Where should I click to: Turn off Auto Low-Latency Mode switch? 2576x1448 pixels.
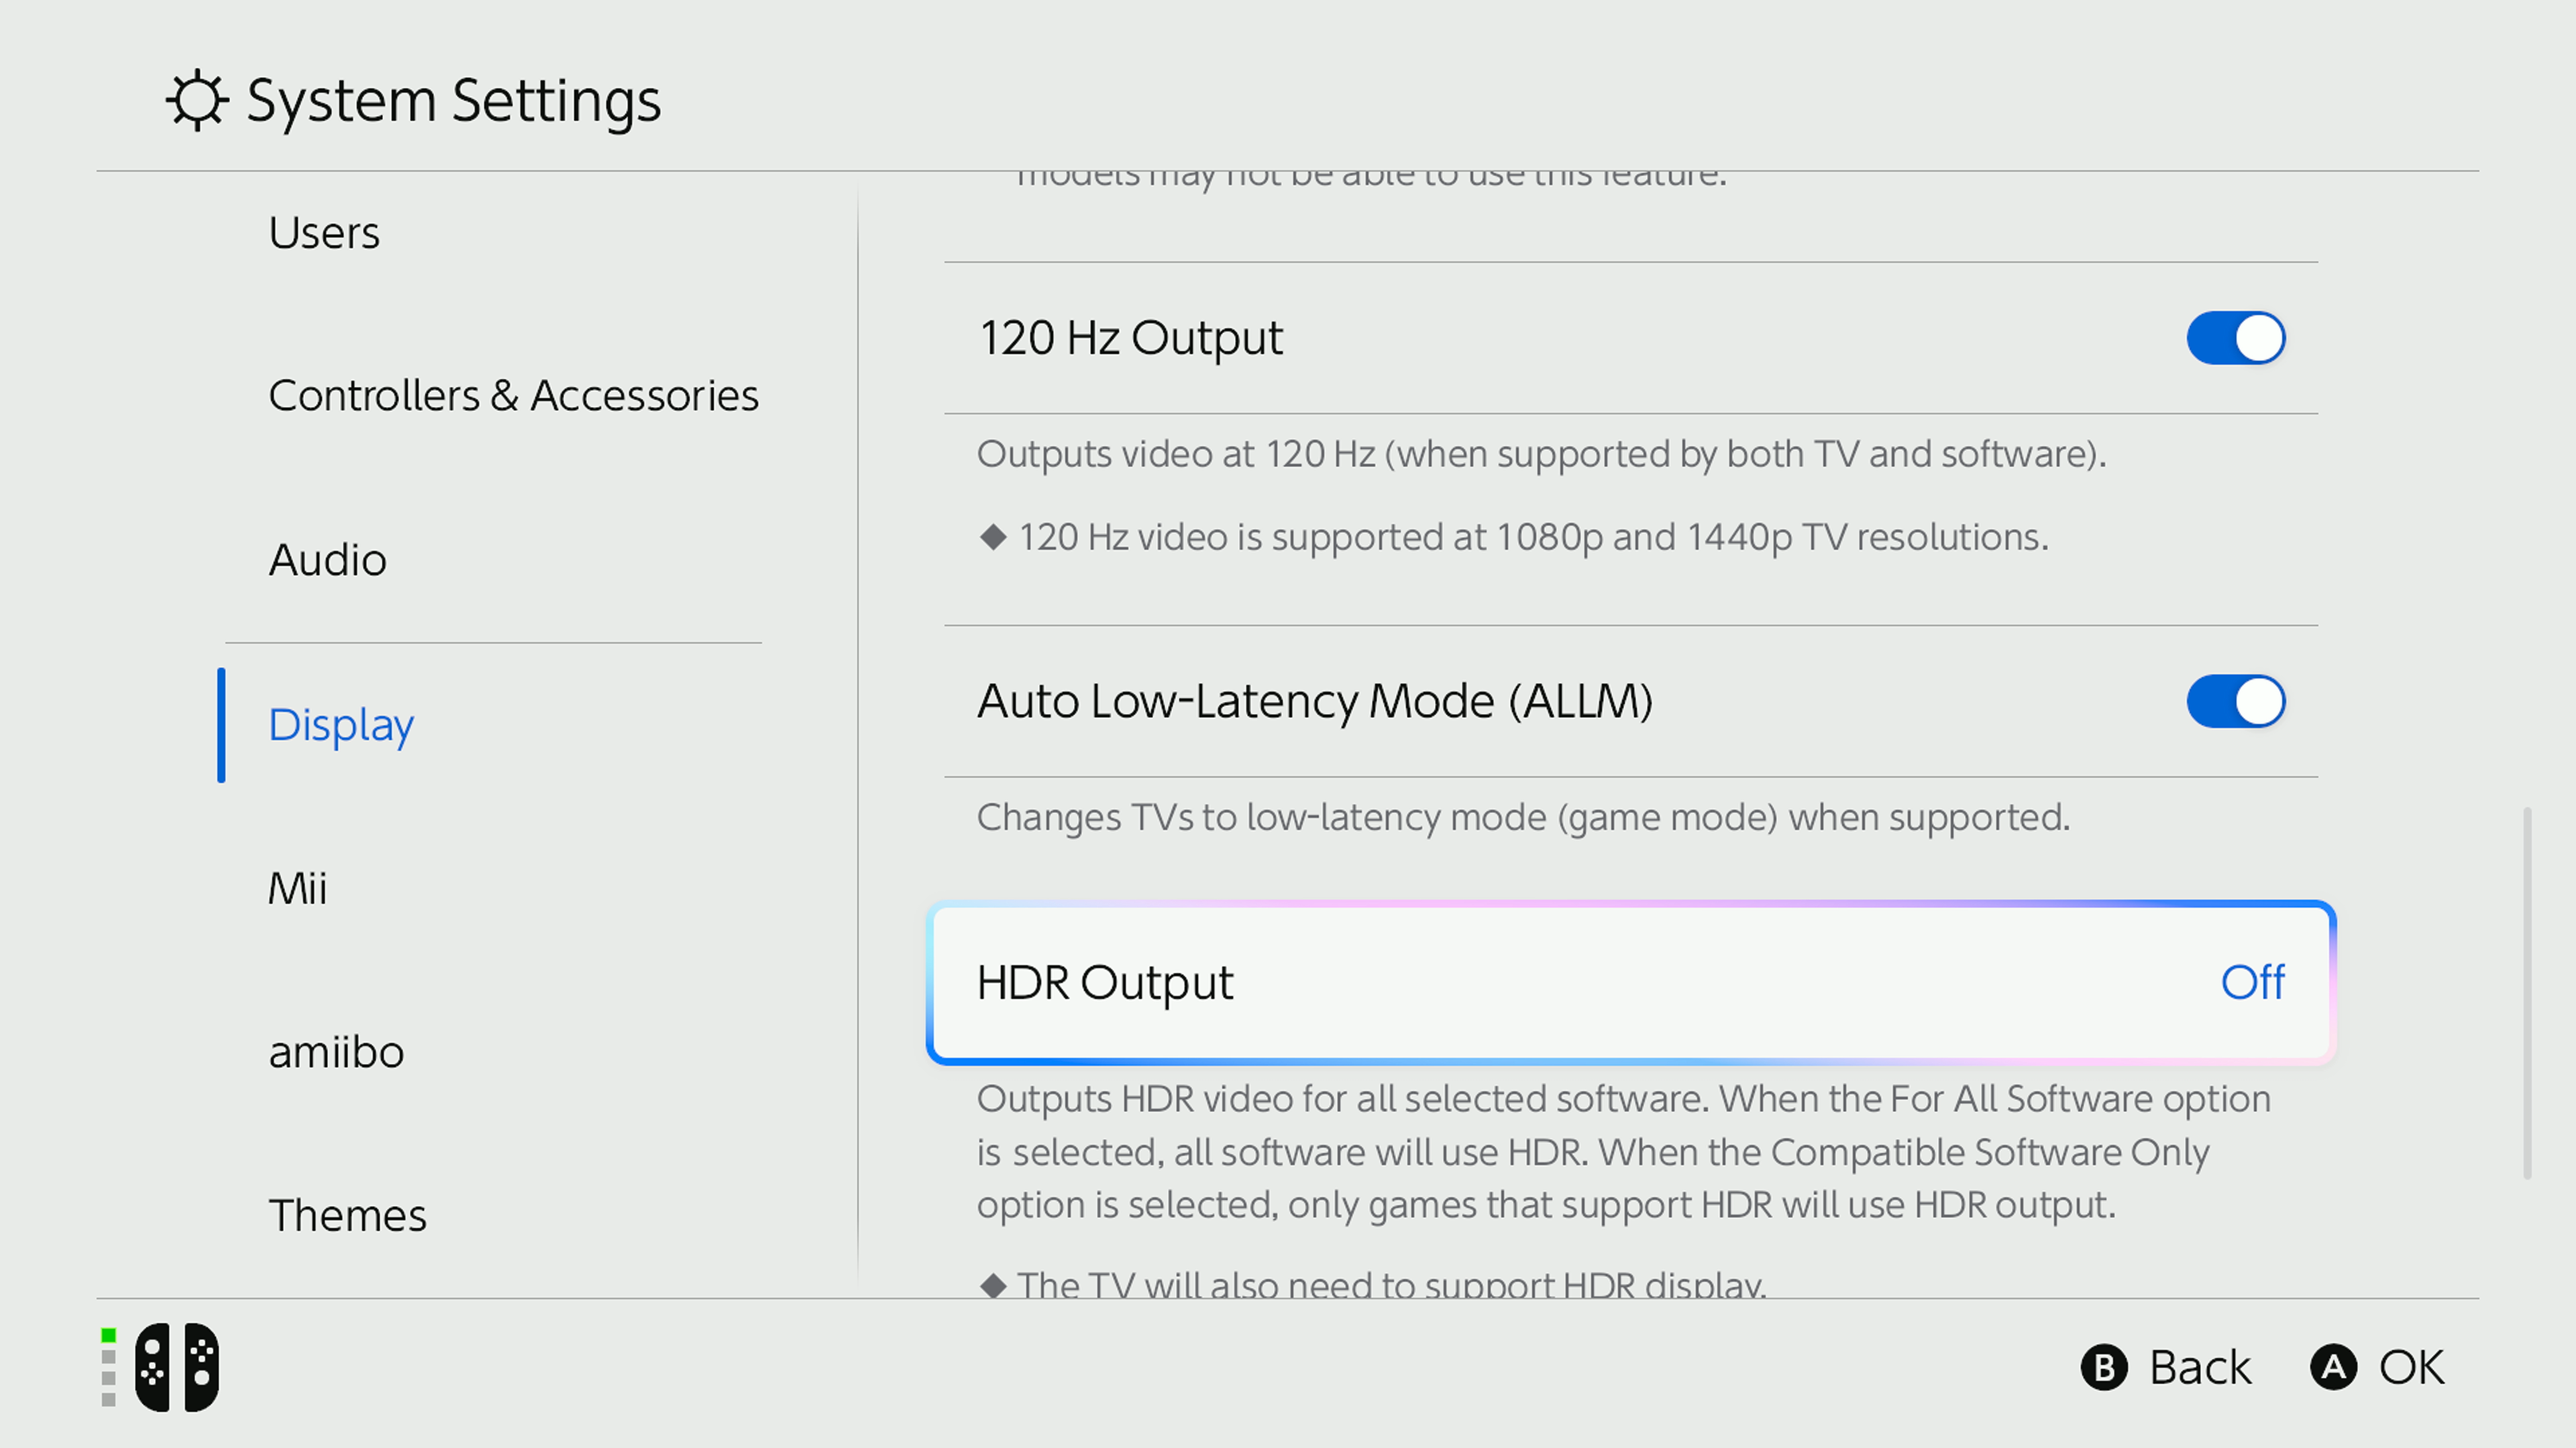click(2235, 701)
